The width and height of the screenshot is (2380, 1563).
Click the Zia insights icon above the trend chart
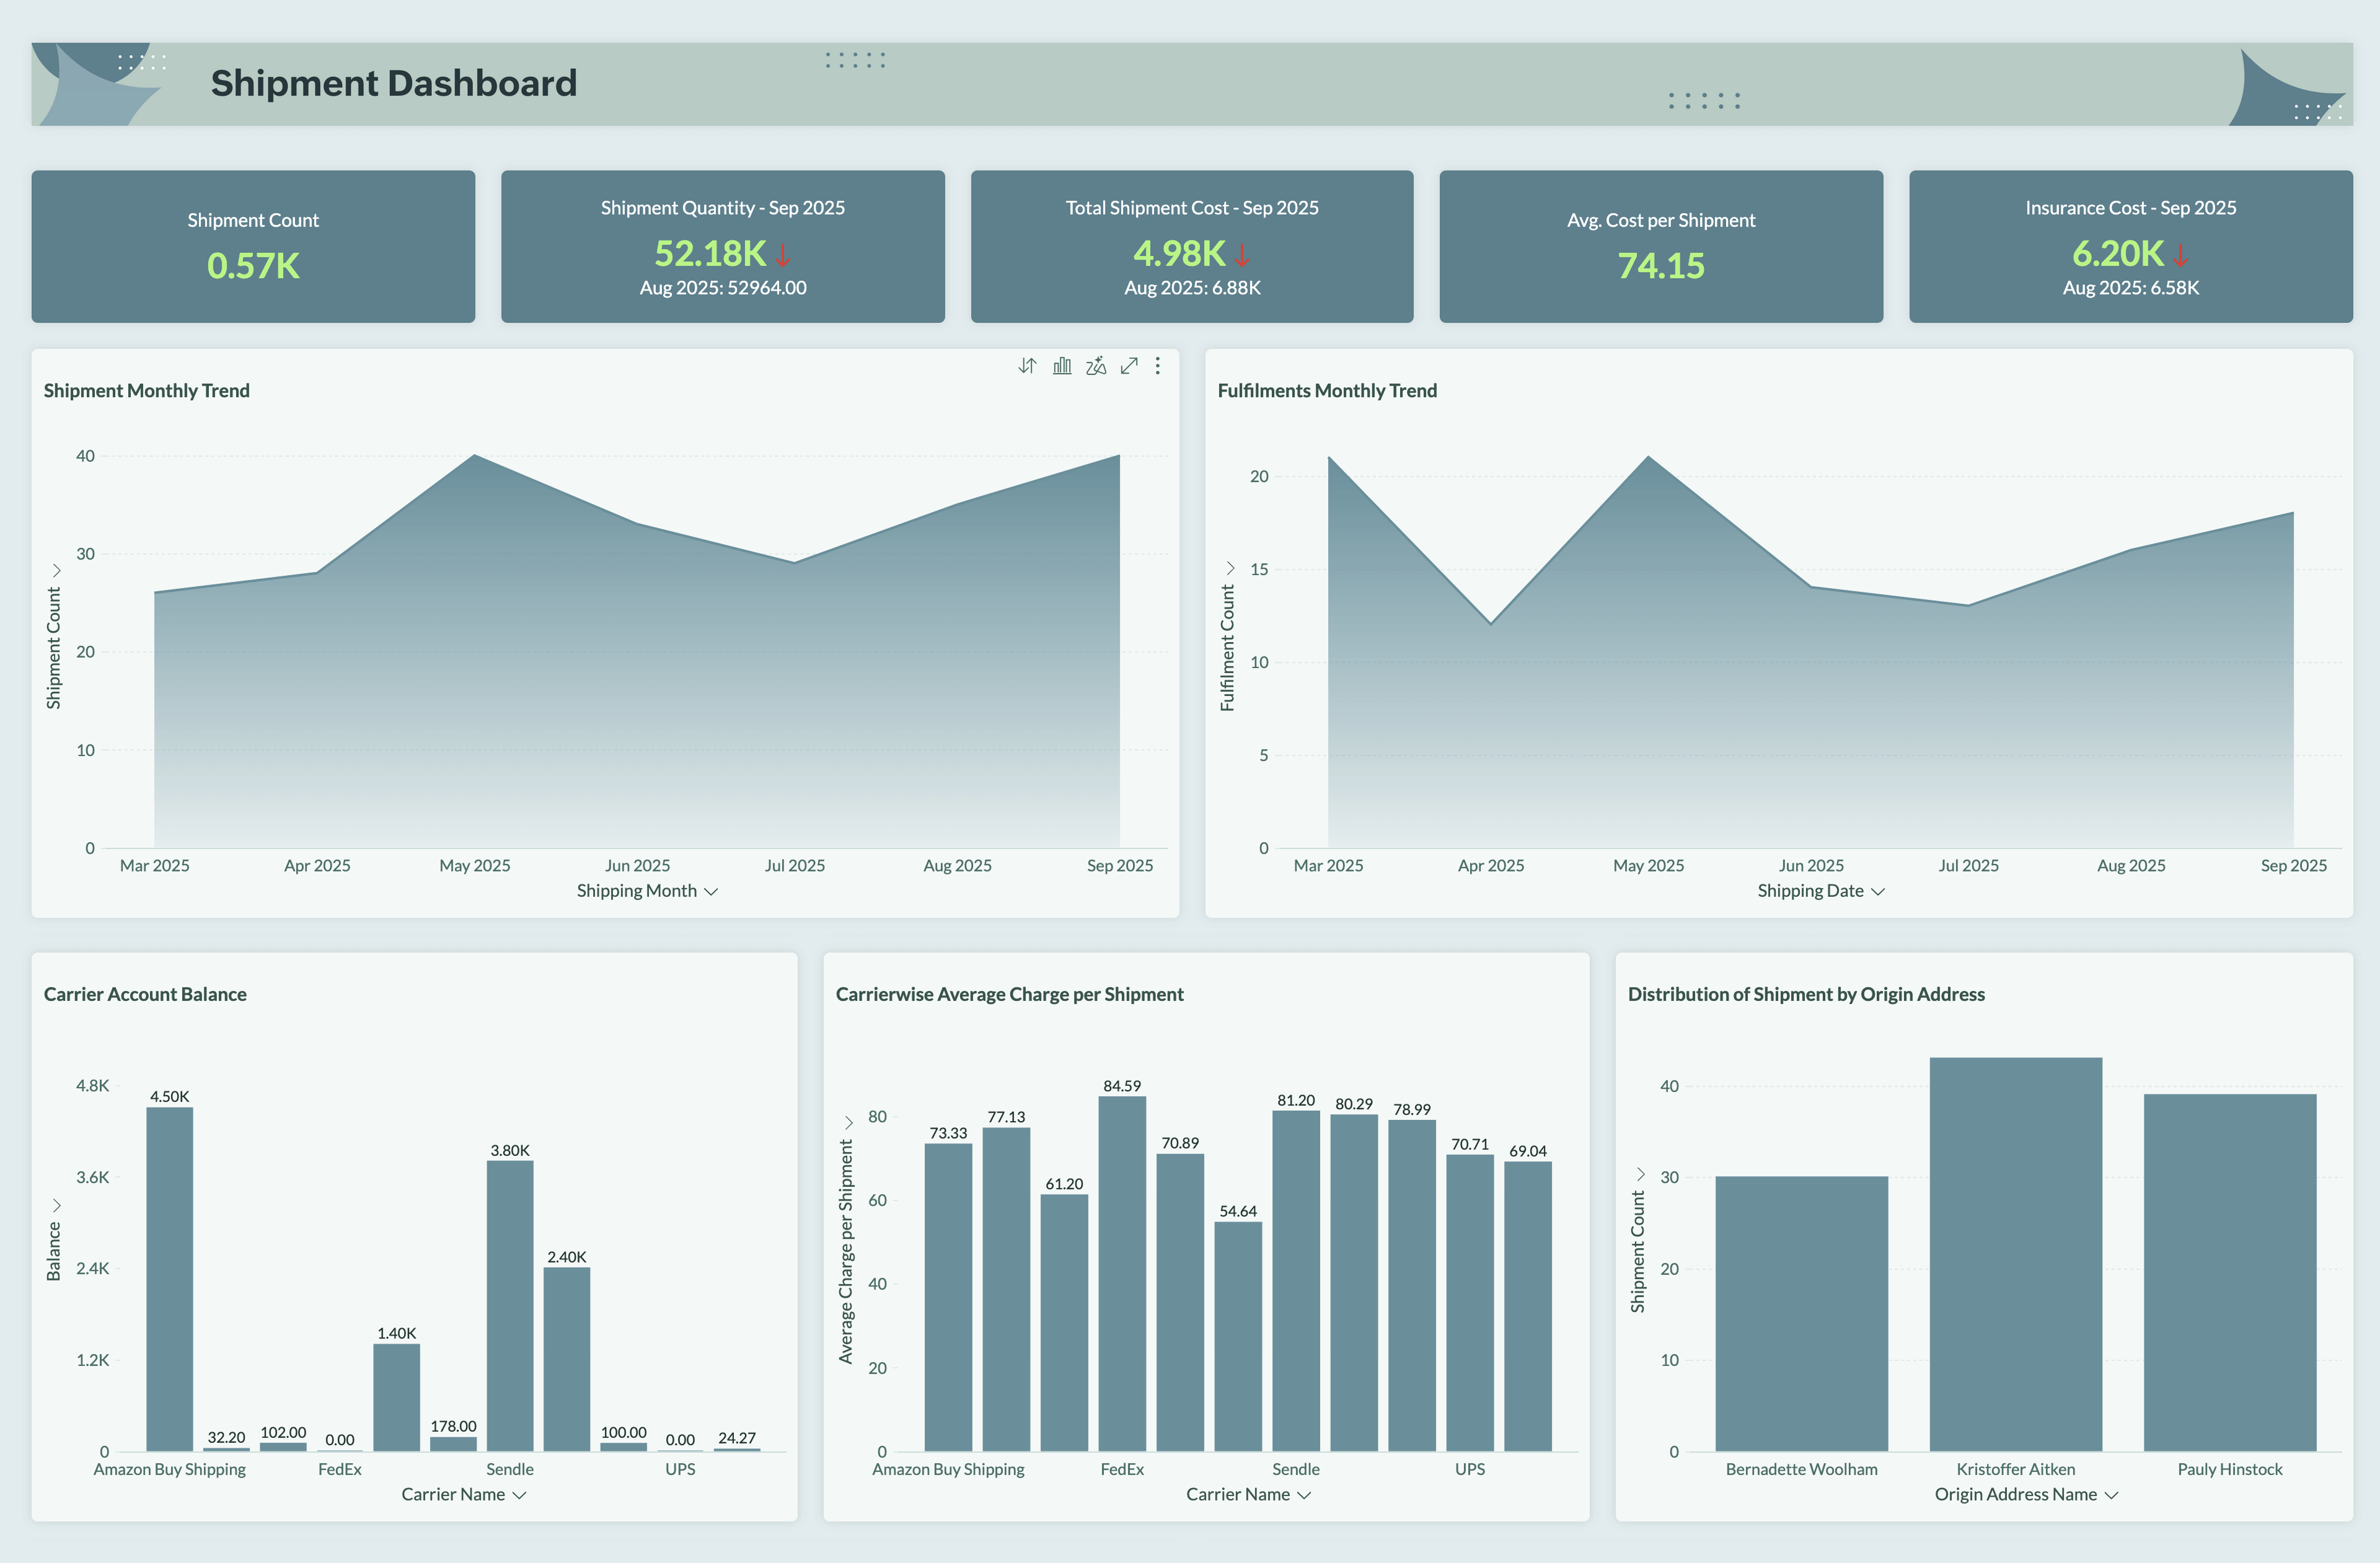pyautogui.click(x=1096, y=366)
